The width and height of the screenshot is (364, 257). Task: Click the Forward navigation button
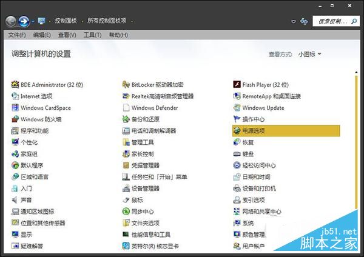[24, 22]
